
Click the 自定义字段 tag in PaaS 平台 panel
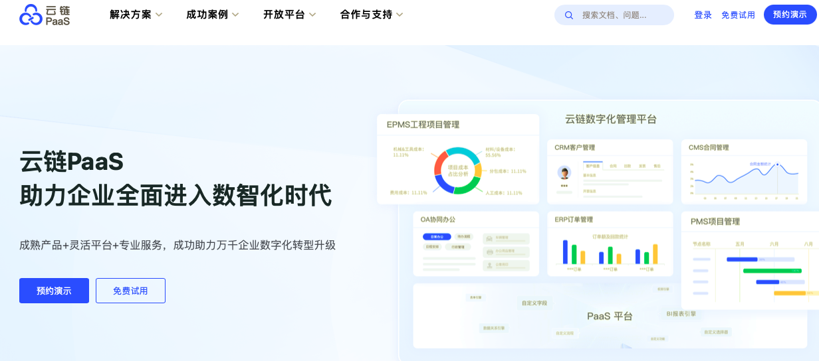point(534,303)
